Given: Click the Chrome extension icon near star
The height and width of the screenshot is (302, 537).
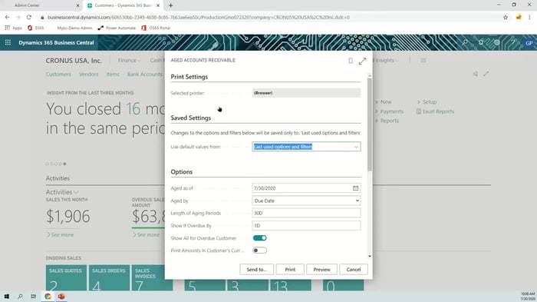Looking at the screenshot, I should click(x=519, y=17).
